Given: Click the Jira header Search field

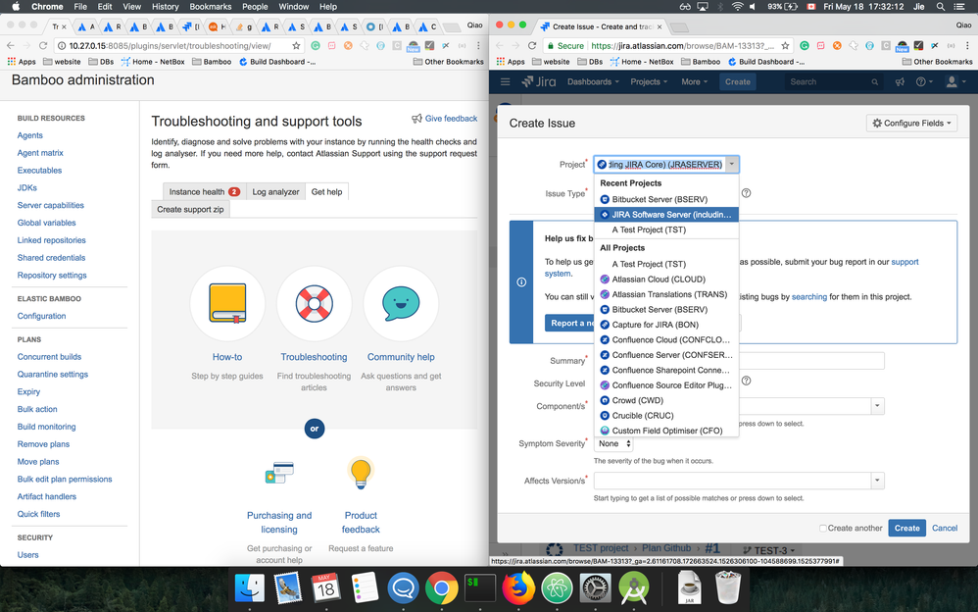Looking at the screenshot, I should tap(834, 81).
